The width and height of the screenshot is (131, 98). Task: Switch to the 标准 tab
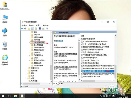point(60,84)
